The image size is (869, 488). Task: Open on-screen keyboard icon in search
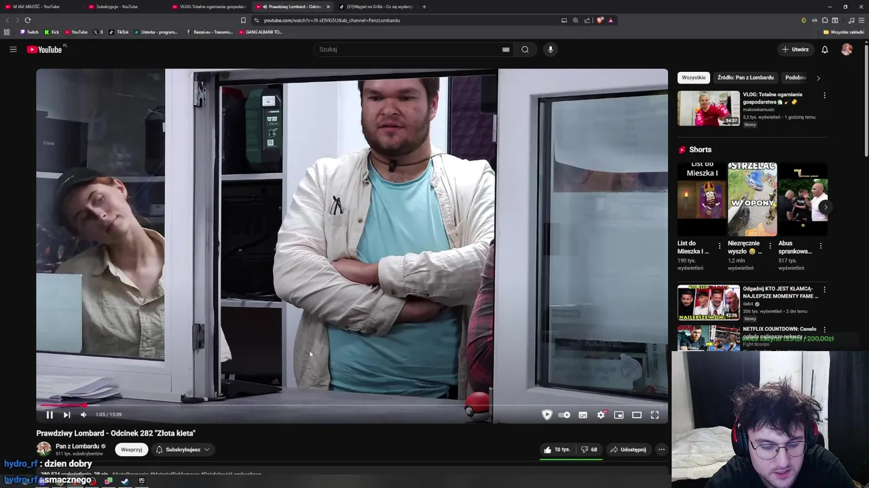506,49
